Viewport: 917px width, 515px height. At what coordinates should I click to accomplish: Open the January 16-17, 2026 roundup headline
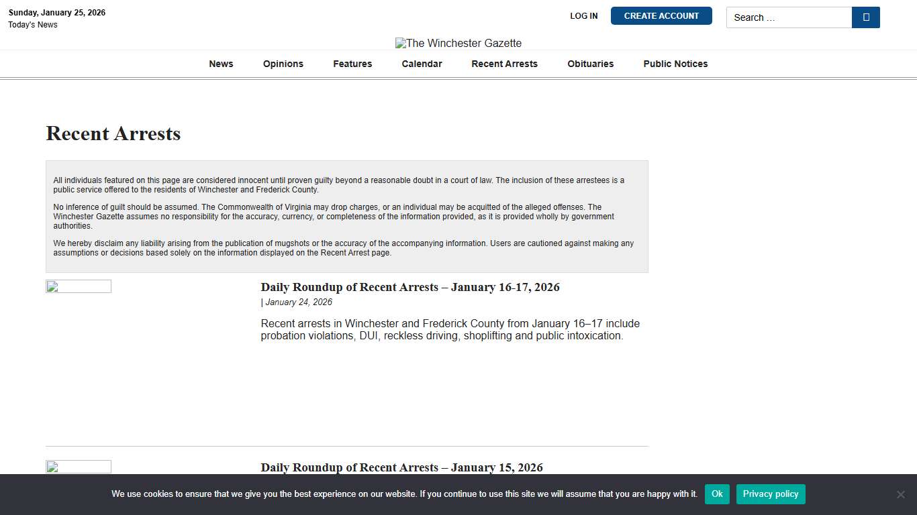pyautogui.click(x=409, y=287)
